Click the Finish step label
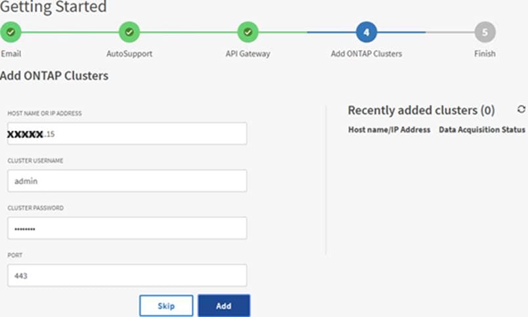Image resolution: width=528 pixels, height=317 pixels. (x=485, y=54)
